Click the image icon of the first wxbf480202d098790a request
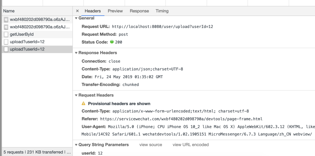 [6, 19]
